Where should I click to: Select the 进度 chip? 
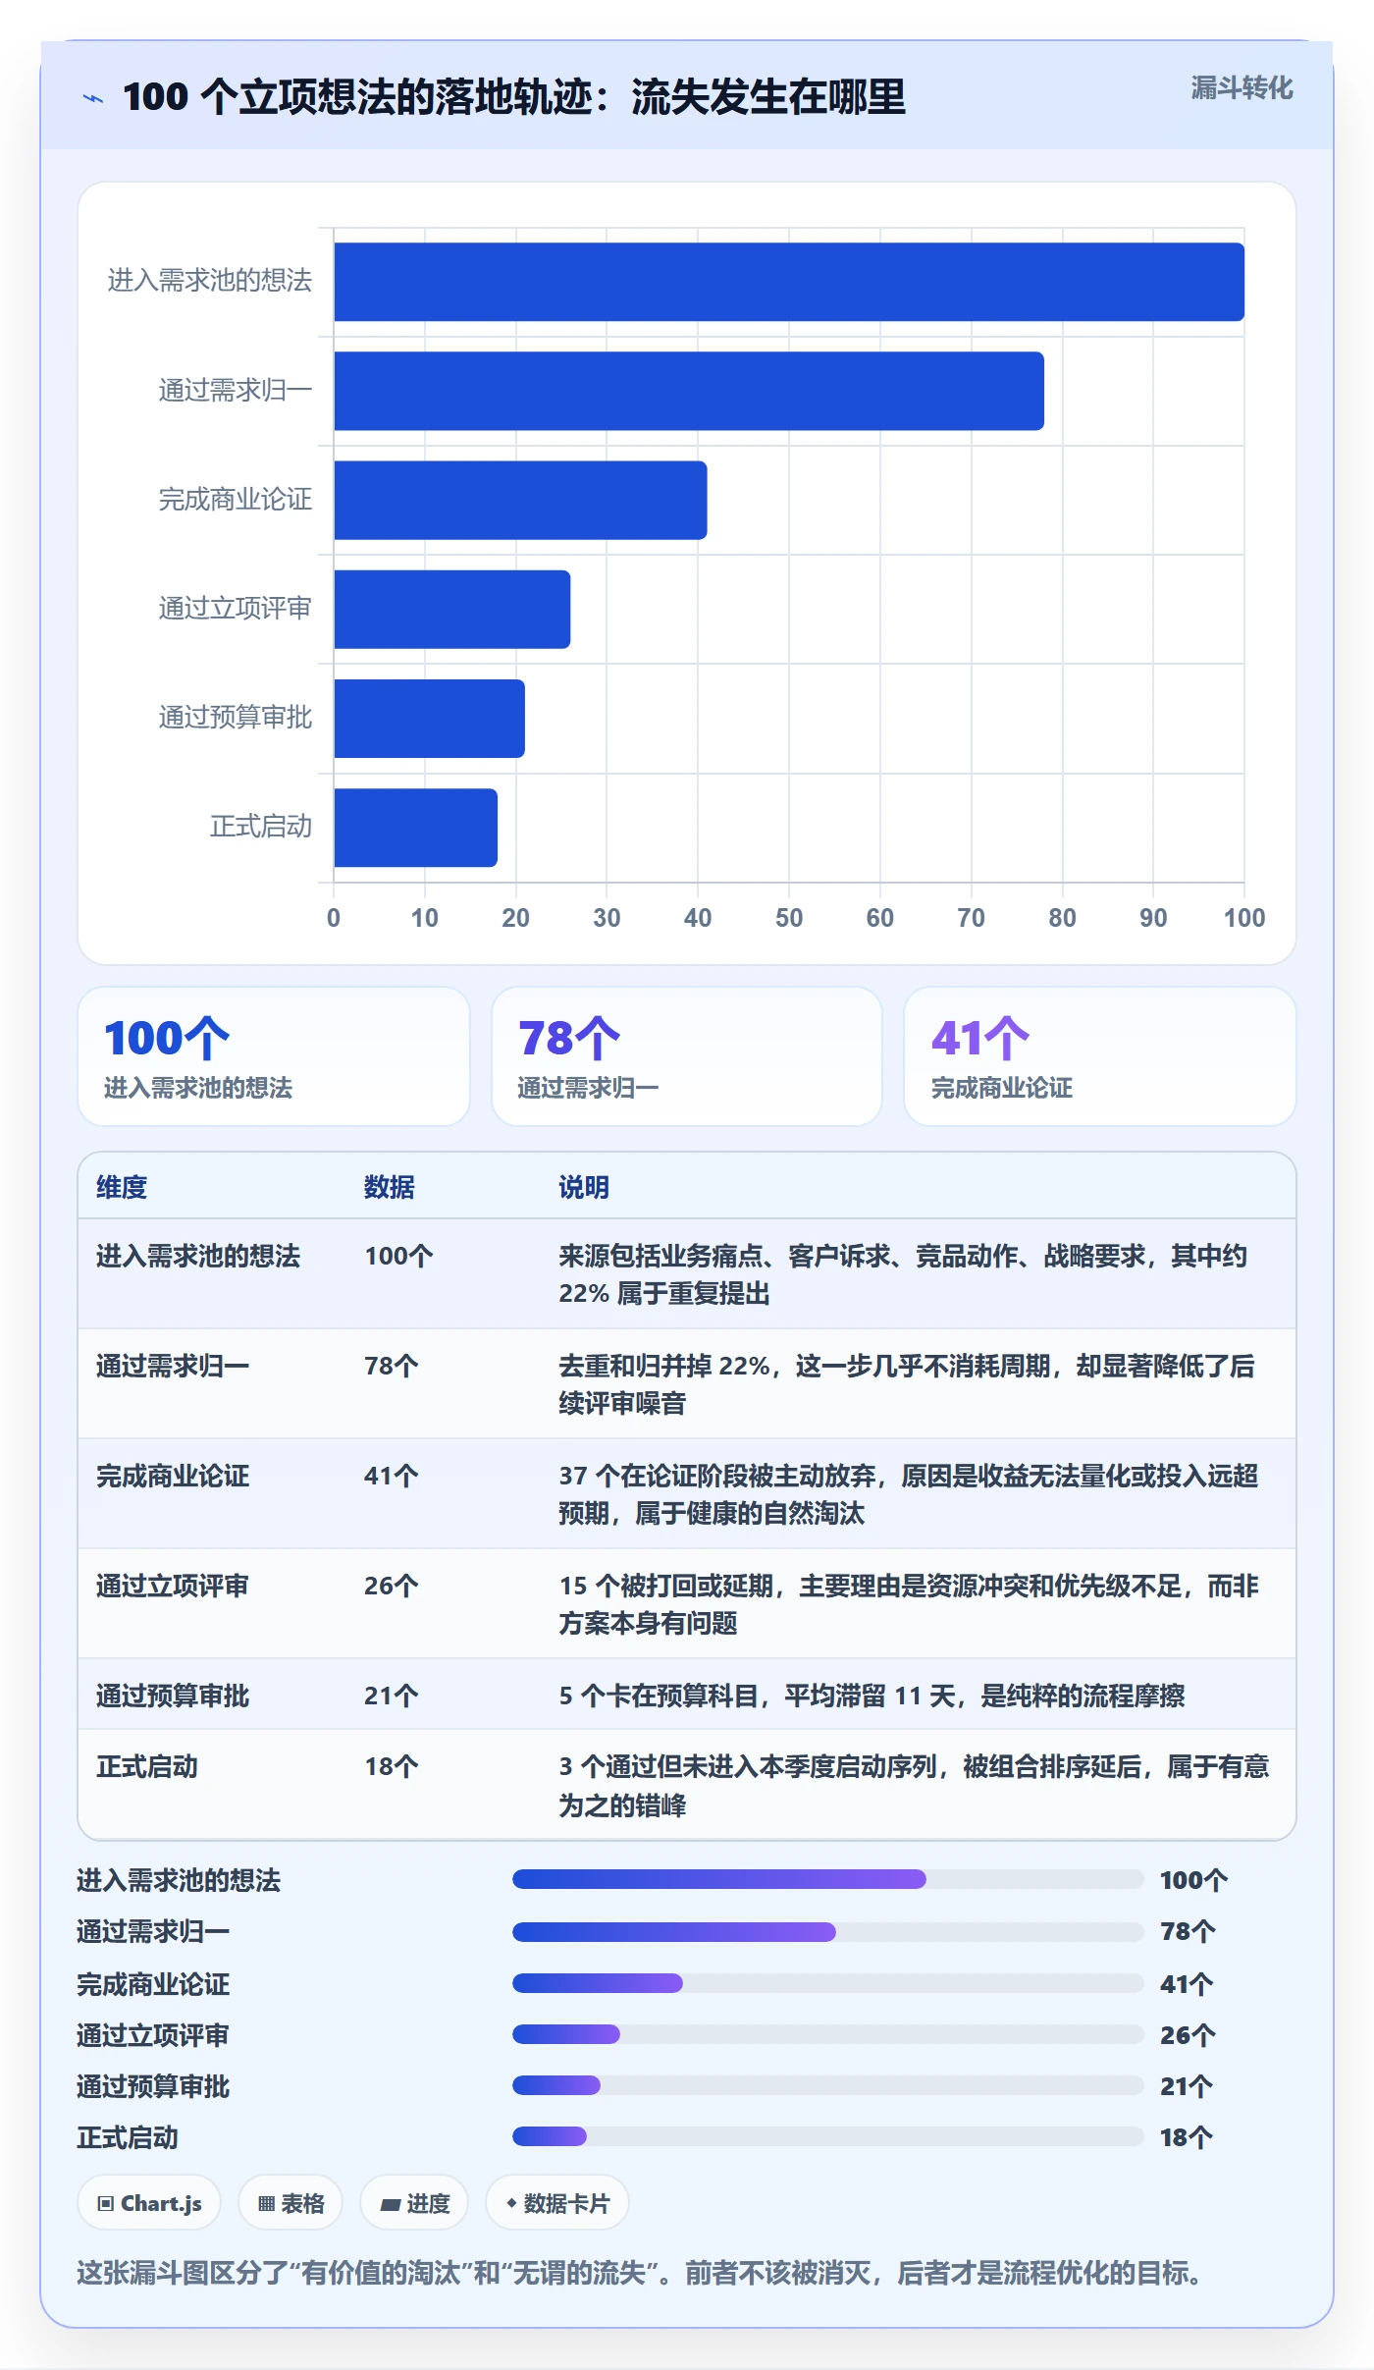(x=414, y=2203)
